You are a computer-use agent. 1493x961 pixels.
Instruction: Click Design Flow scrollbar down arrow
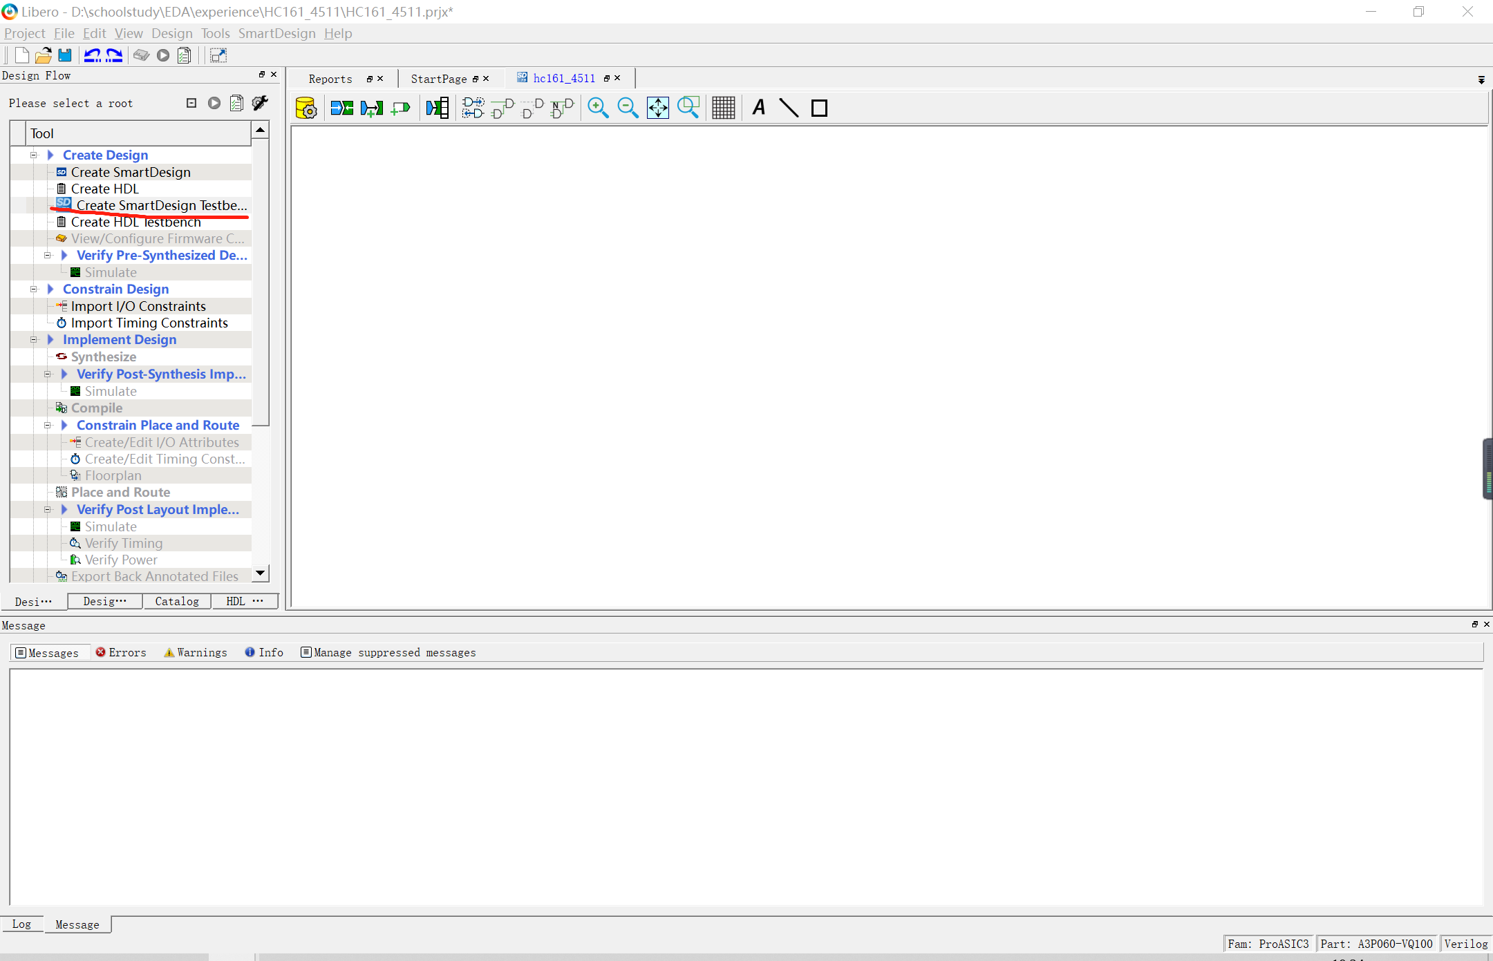coord(260,573)
